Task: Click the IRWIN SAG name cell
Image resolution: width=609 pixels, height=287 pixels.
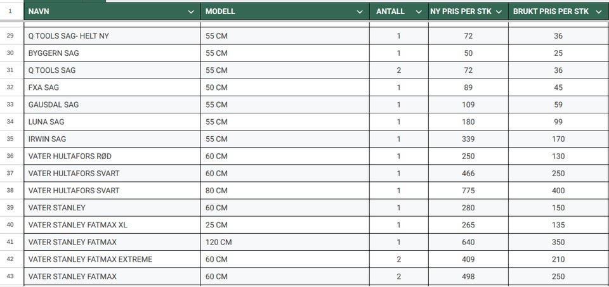Action: (112, 139)
